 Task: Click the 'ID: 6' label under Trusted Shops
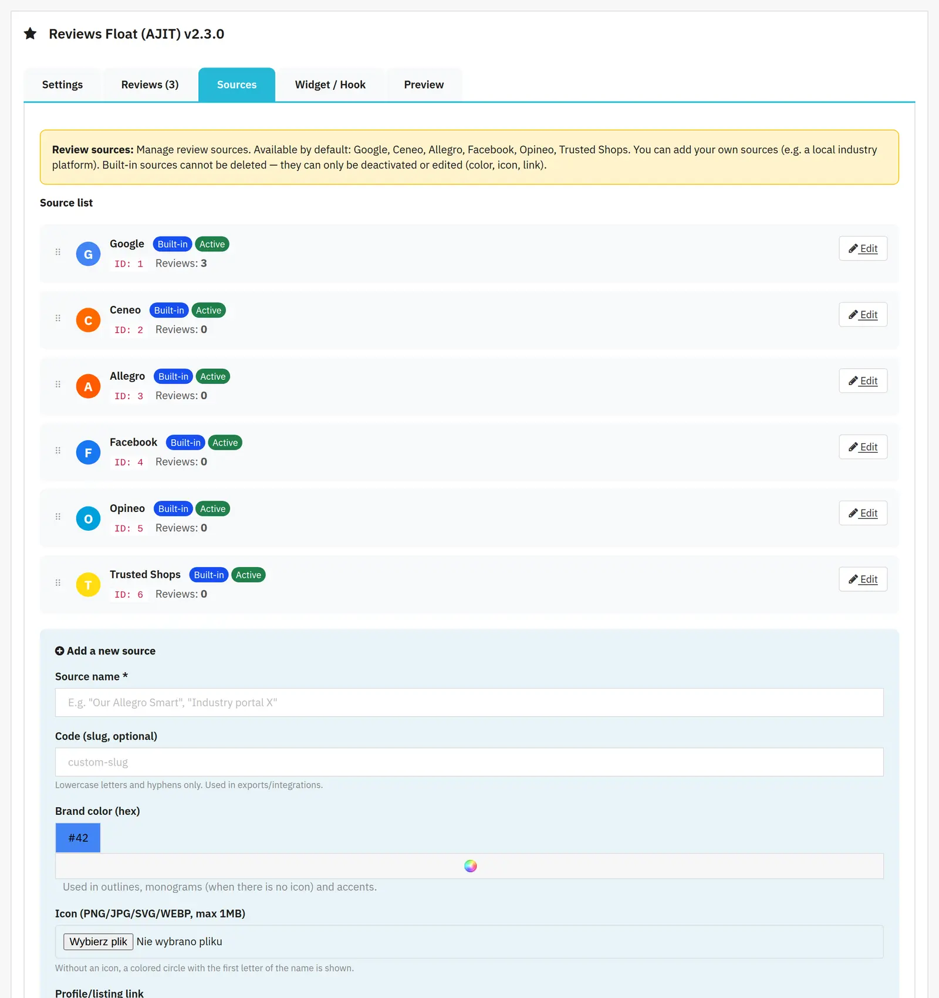pos(129,595)
